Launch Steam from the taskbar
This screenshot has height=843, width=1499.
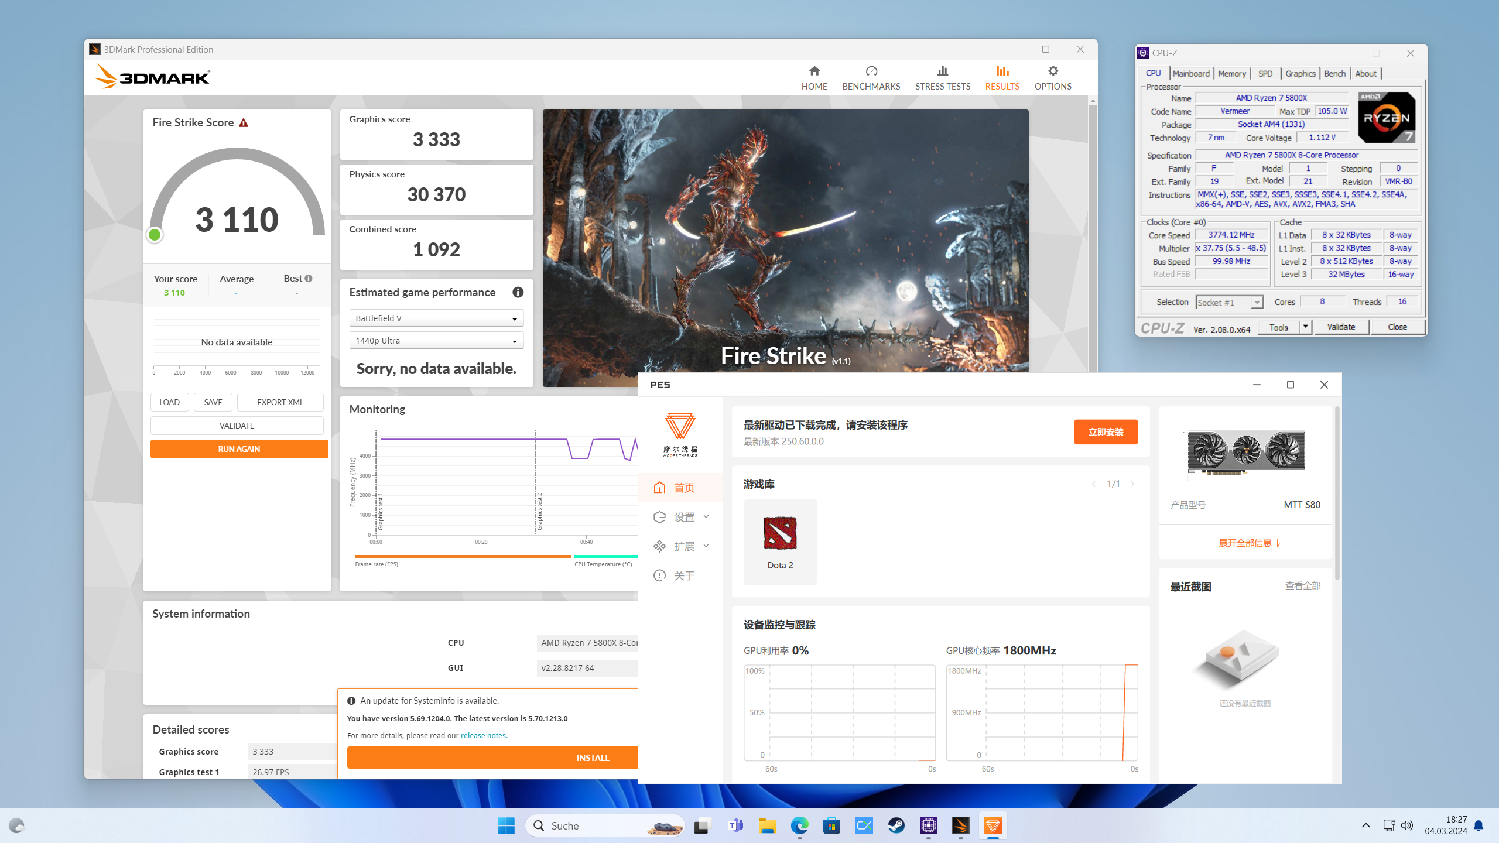pos(896,825)
